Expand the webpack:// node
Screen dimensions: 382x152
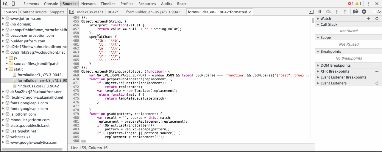(x=3, y=137)
